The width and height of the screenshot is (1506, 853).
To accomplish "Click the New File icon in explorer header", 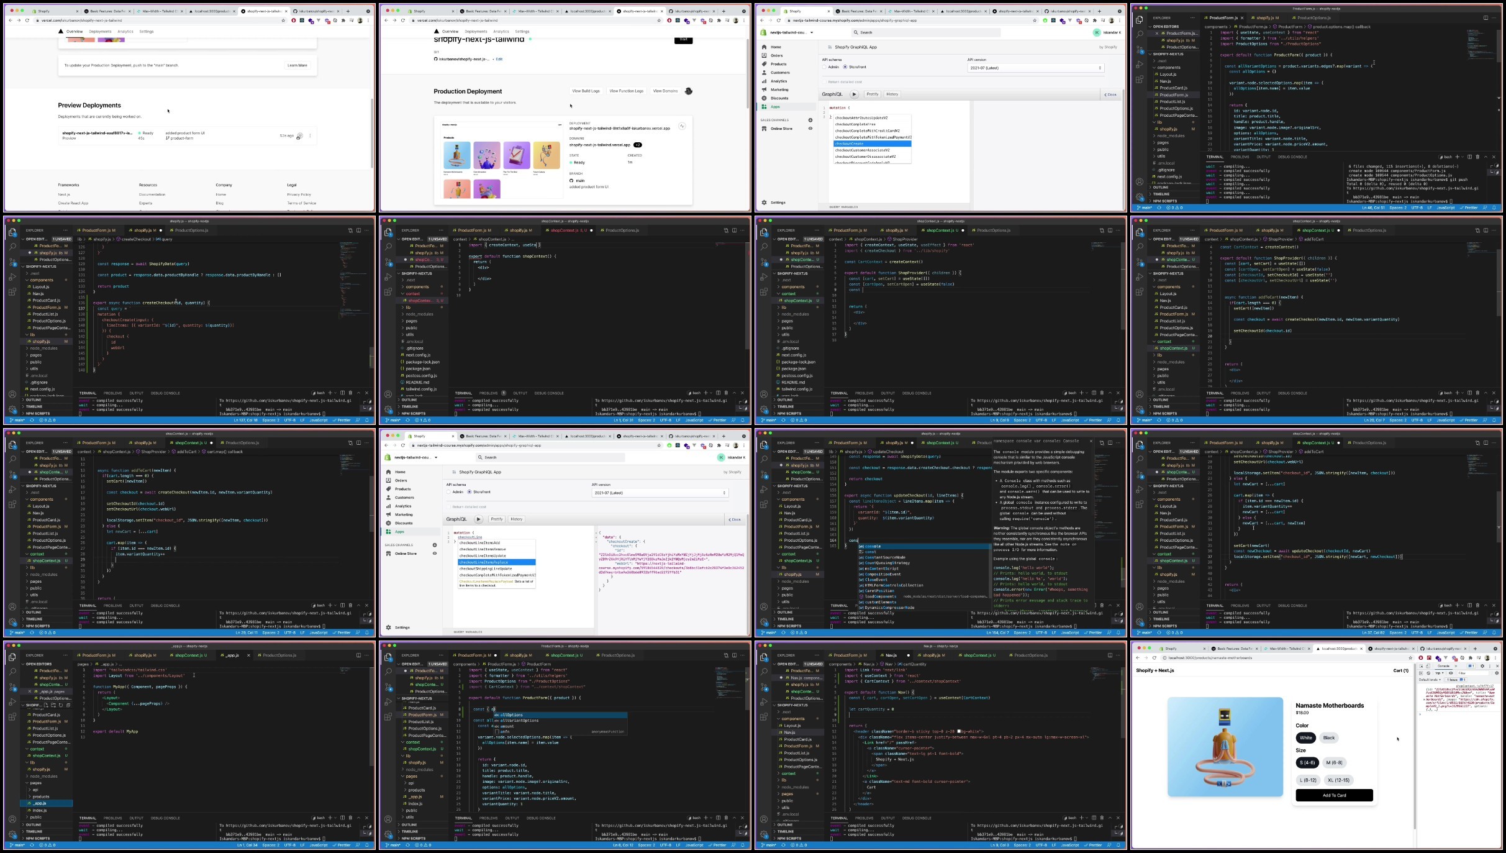I will click(x=46, y=705).
